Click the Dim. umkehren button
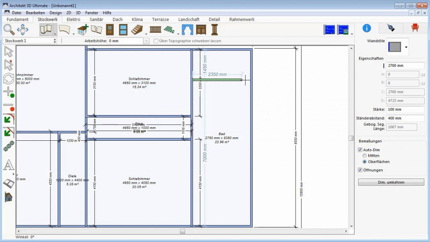The image size is (430, 242). [391, 182]
